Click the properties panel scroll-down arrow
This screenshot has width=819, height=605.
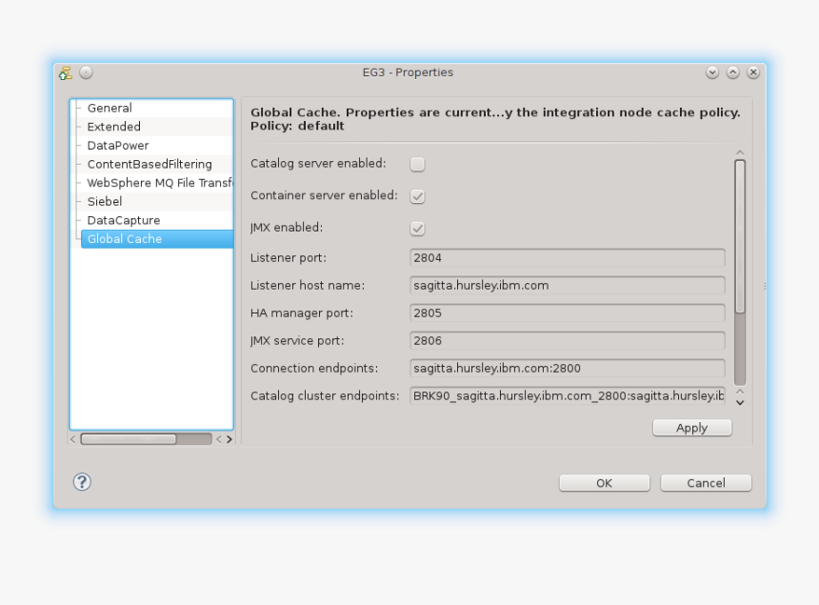click(x=740, y=402)
